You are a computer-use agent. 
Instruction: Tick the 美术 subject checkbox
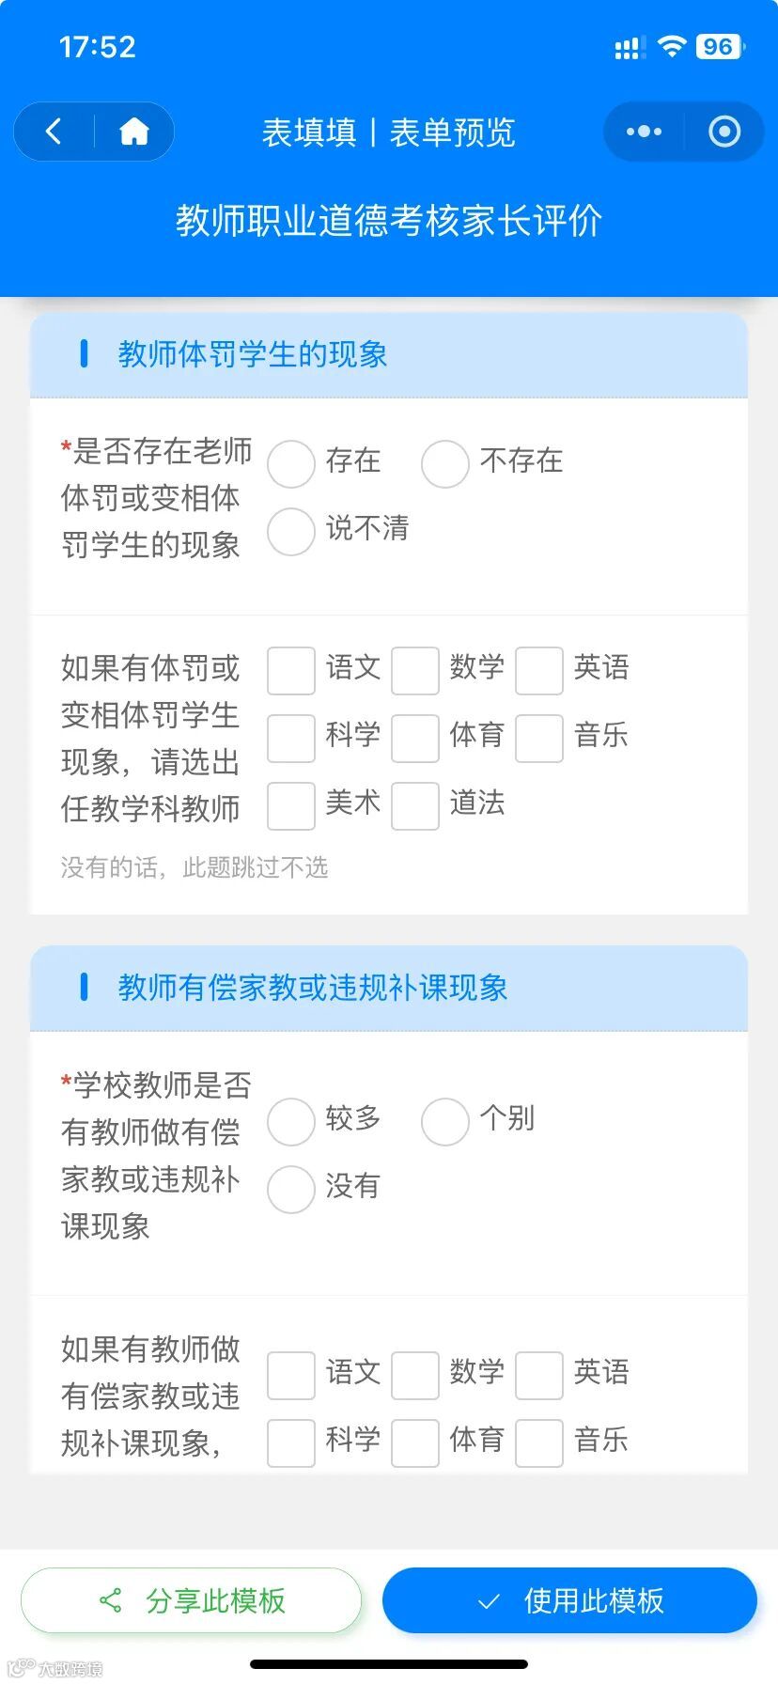(x=291, y=805)
